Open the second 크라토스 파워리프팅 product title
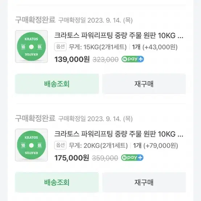The width and height of the screenshot is (201, 201). [x=119, y=134]
